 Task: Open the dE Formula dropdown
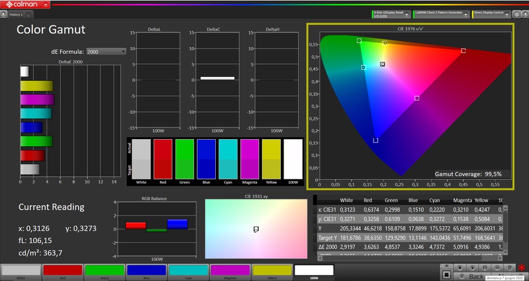click(106, 51)
